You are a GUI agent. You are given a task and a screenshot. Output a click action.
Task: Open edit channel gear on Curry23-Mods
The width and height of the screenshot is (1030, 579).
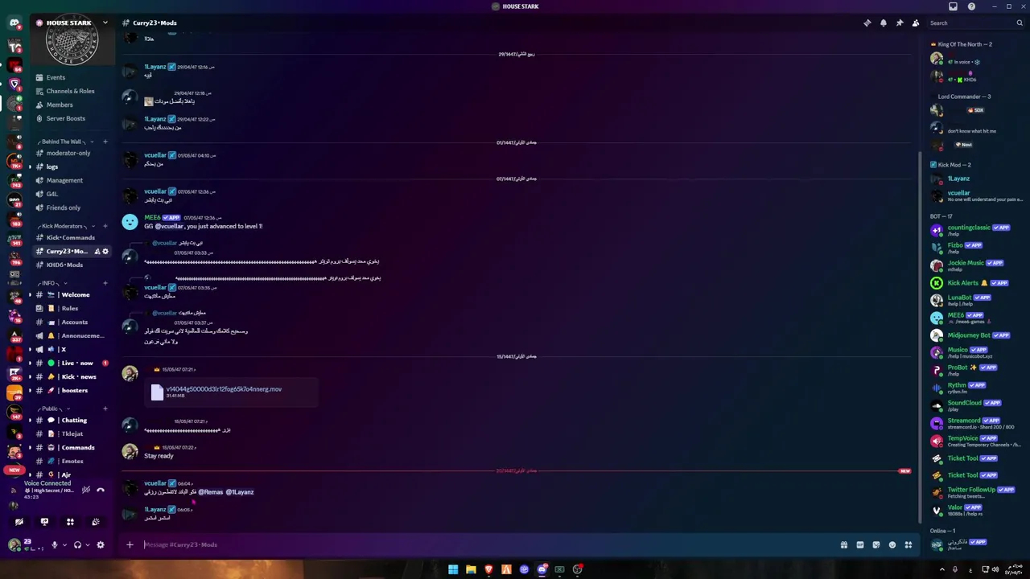pyautogui.click(x=105, y=252)
